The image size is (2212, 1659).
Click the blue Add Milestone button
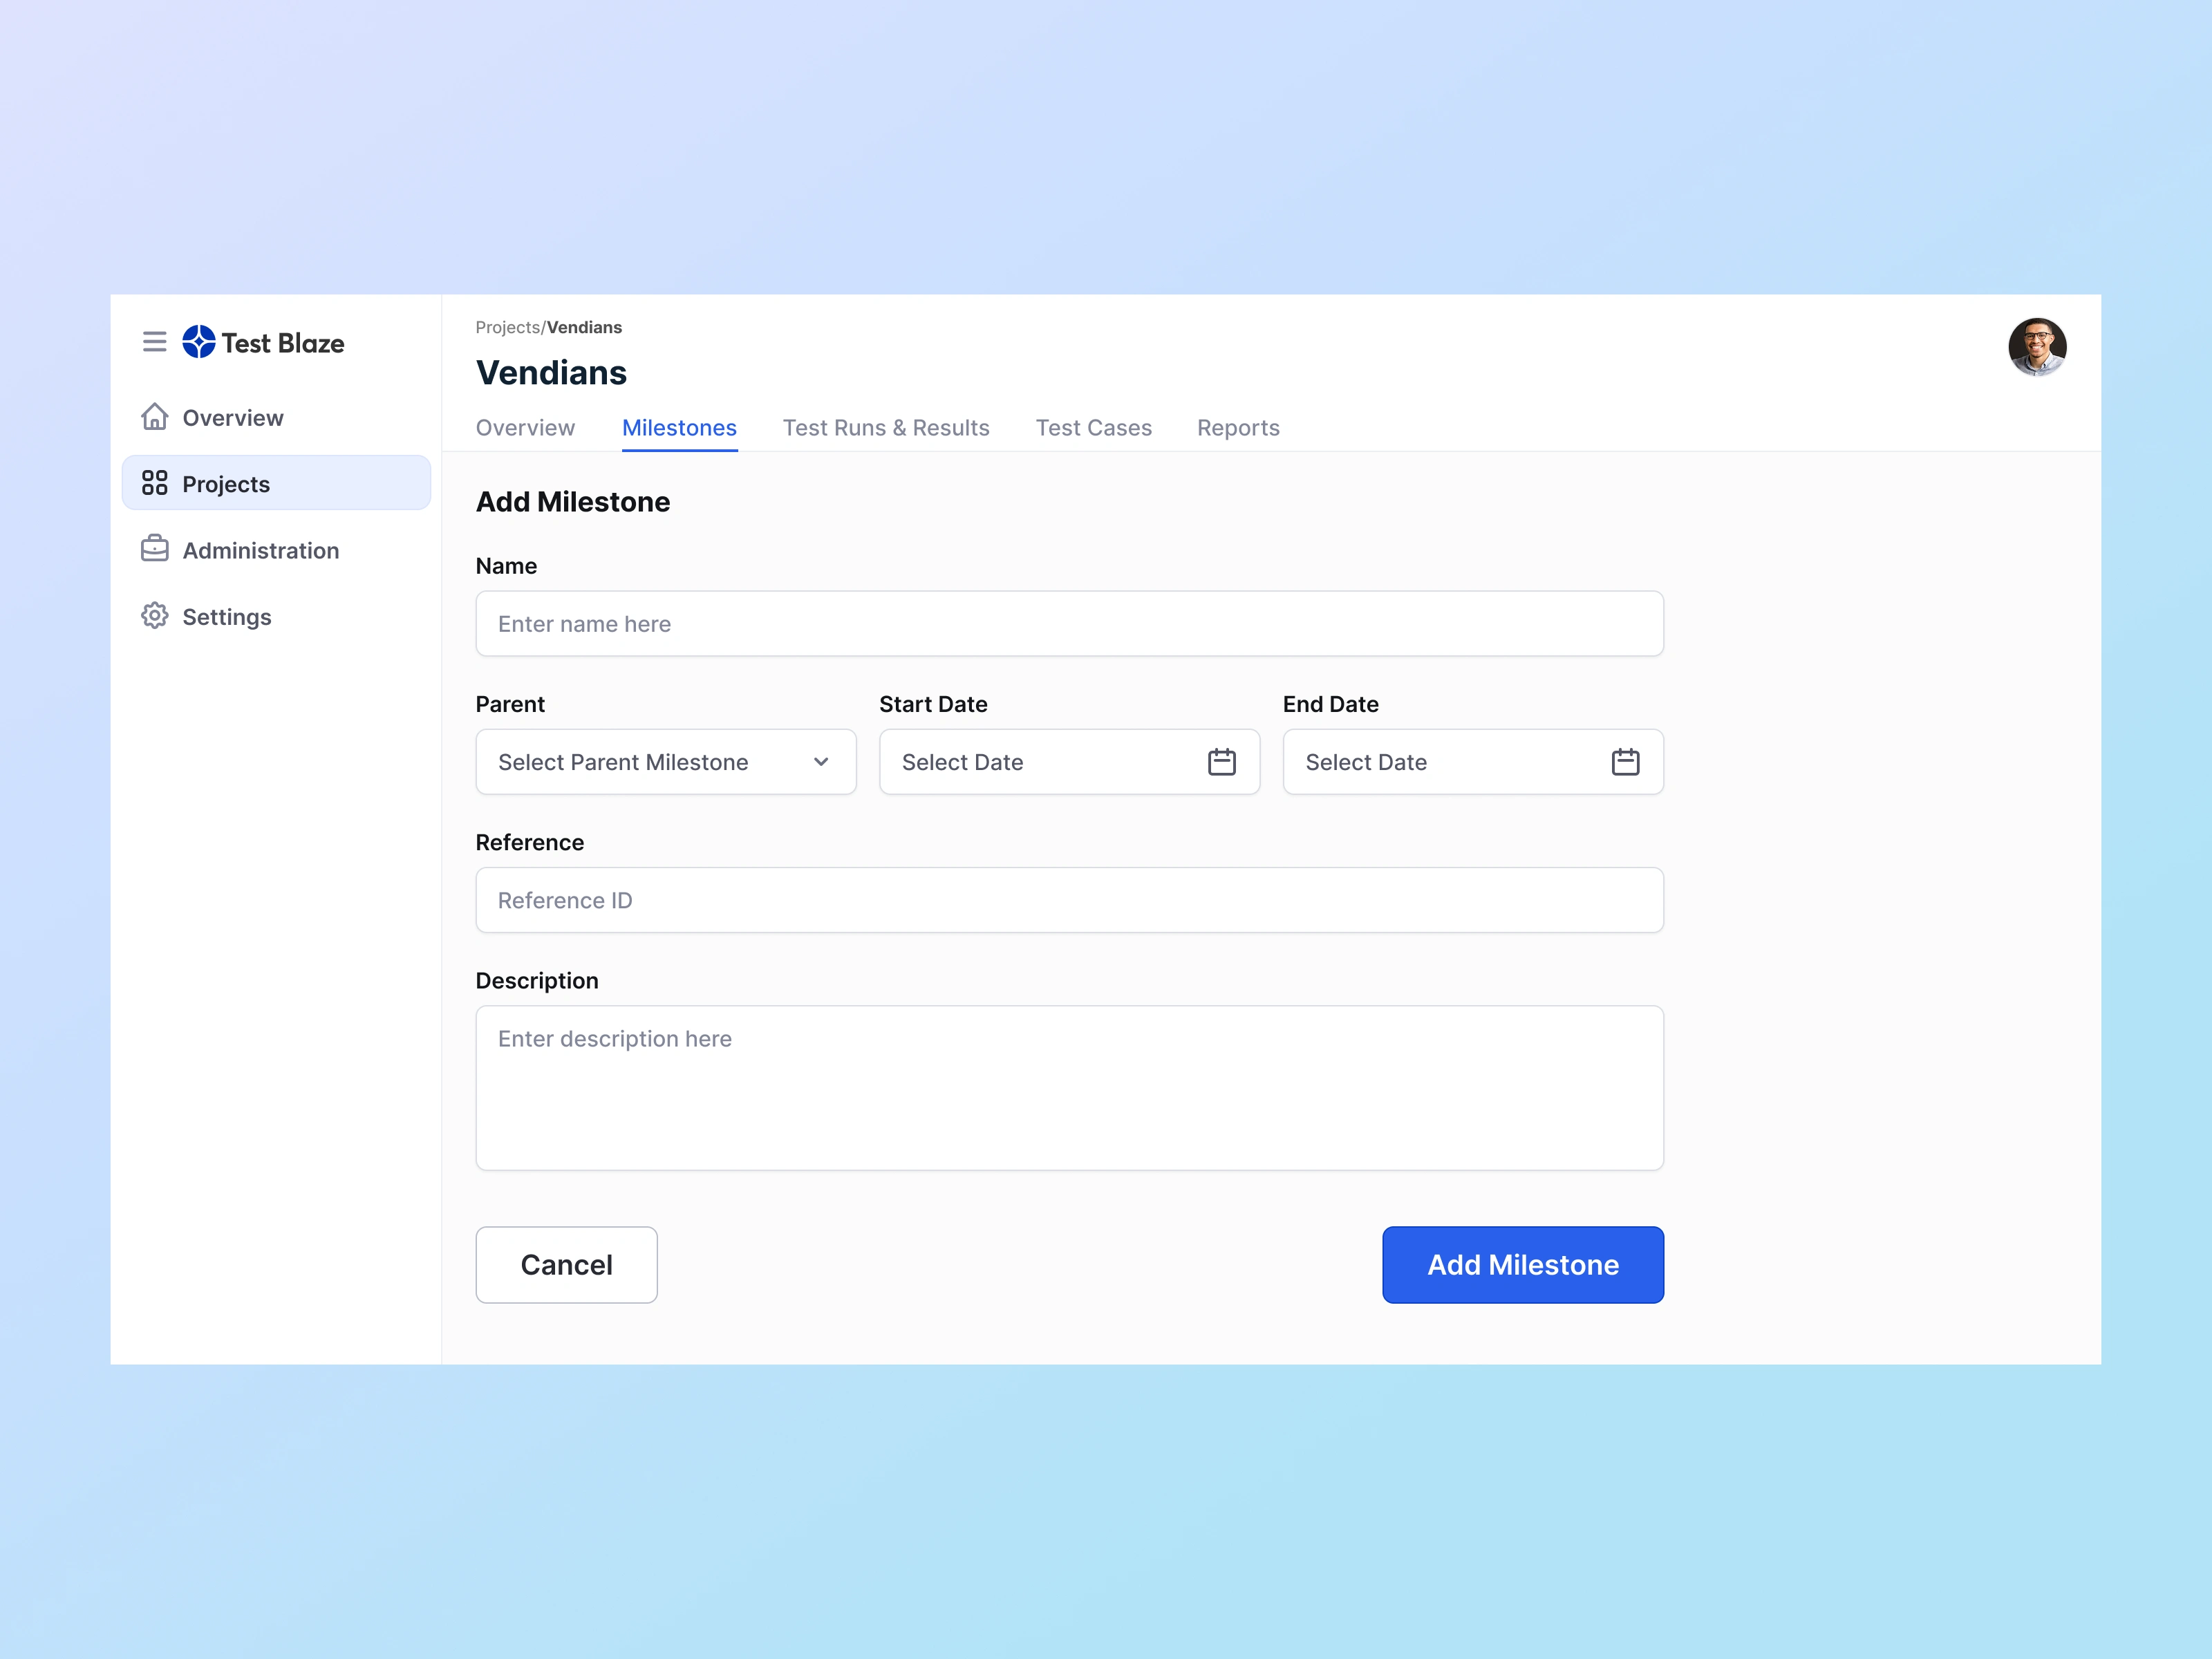point(1523,1265)
